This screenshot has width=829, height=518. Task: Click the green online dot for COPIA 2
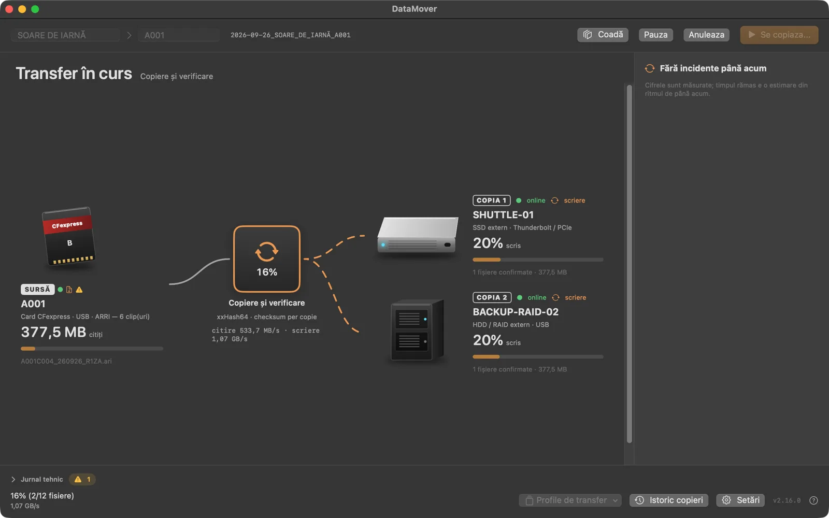(520, 298)
